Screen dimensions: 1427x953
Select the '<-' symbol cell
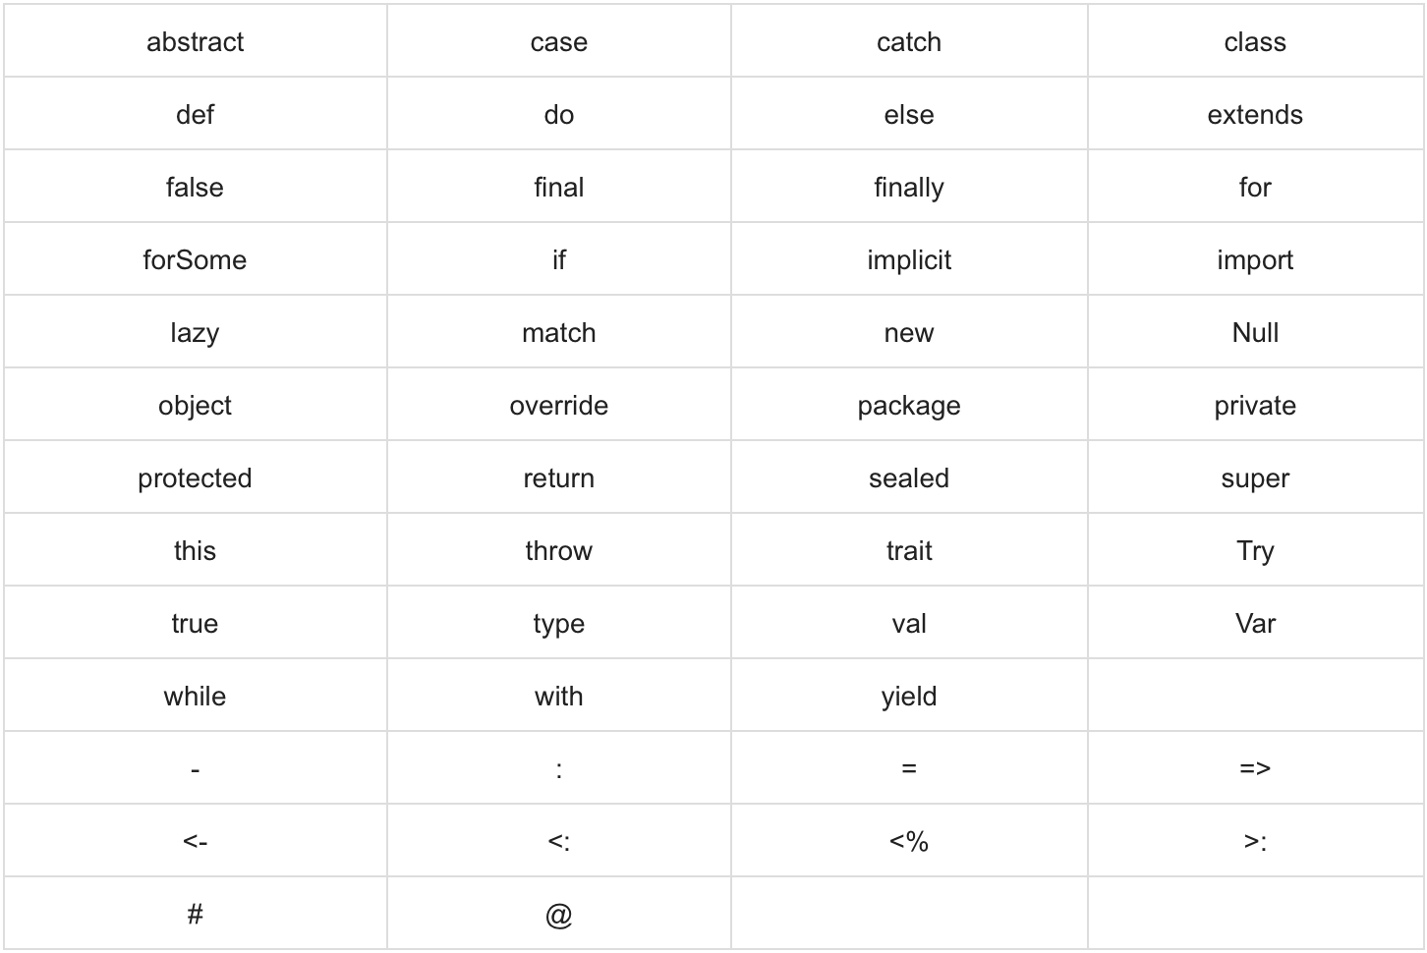tap(195, 841)
